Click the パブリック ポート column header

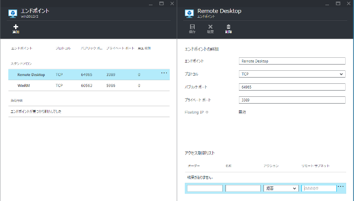click(x=92, y=48)
